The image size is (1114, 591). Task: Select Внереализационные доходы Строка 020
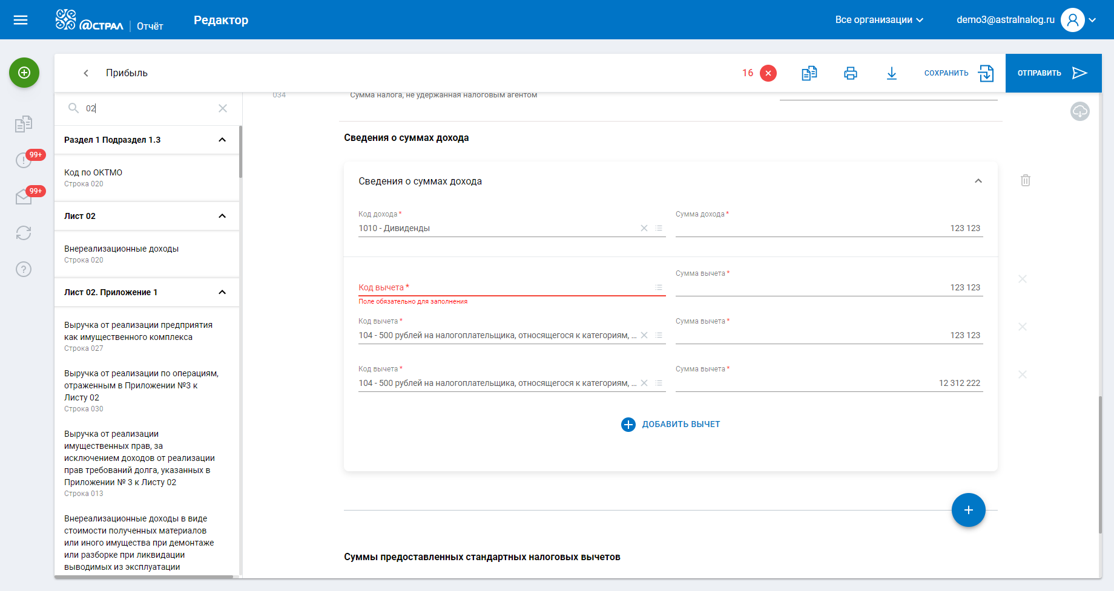pos(147,254)
